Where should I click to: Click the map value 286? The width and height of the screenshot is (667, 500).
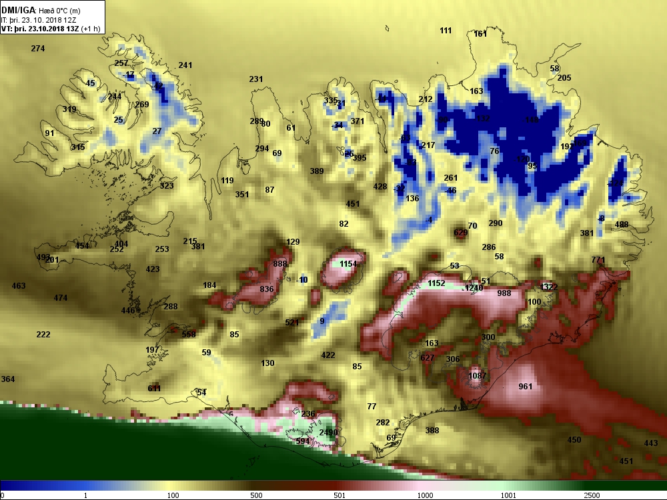click(x=489, y=247)
